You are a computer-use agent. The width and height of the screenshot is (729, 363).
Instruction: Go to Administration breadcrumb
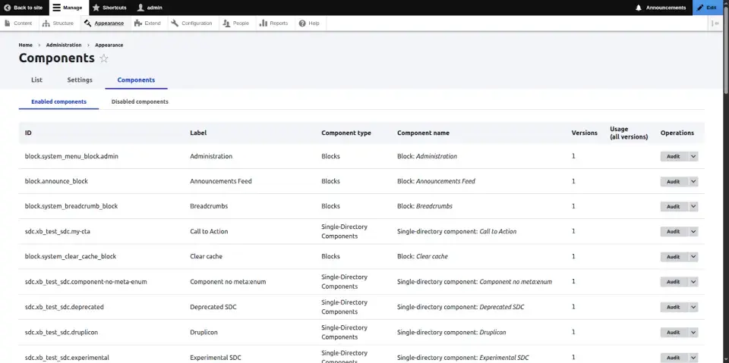click(x=64, y=45)
